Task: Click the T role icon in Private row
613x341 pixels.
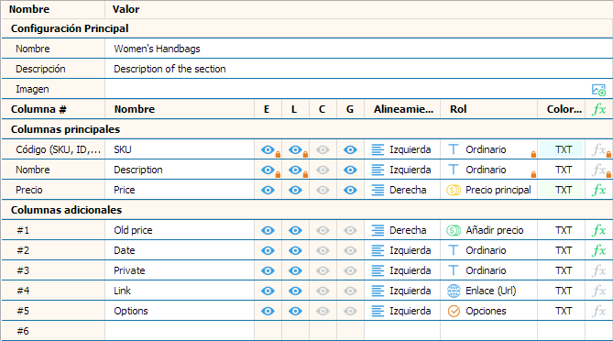Action: coord(453,270)
